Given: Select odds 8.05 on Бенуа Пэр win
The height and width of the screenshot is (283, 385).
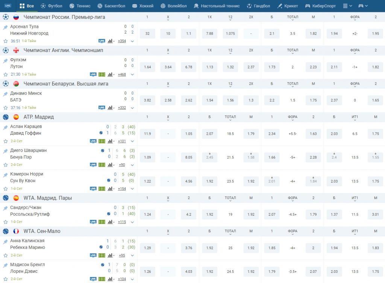Looking at the screenshot, I should [189, 157].
